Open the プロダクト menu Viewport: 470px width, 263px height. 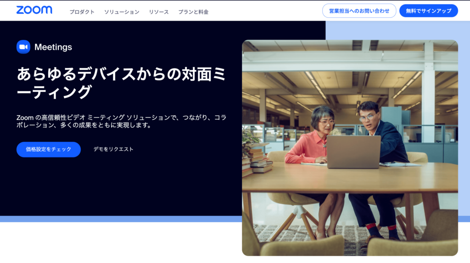pyautogui.click(x=82, y=12)
